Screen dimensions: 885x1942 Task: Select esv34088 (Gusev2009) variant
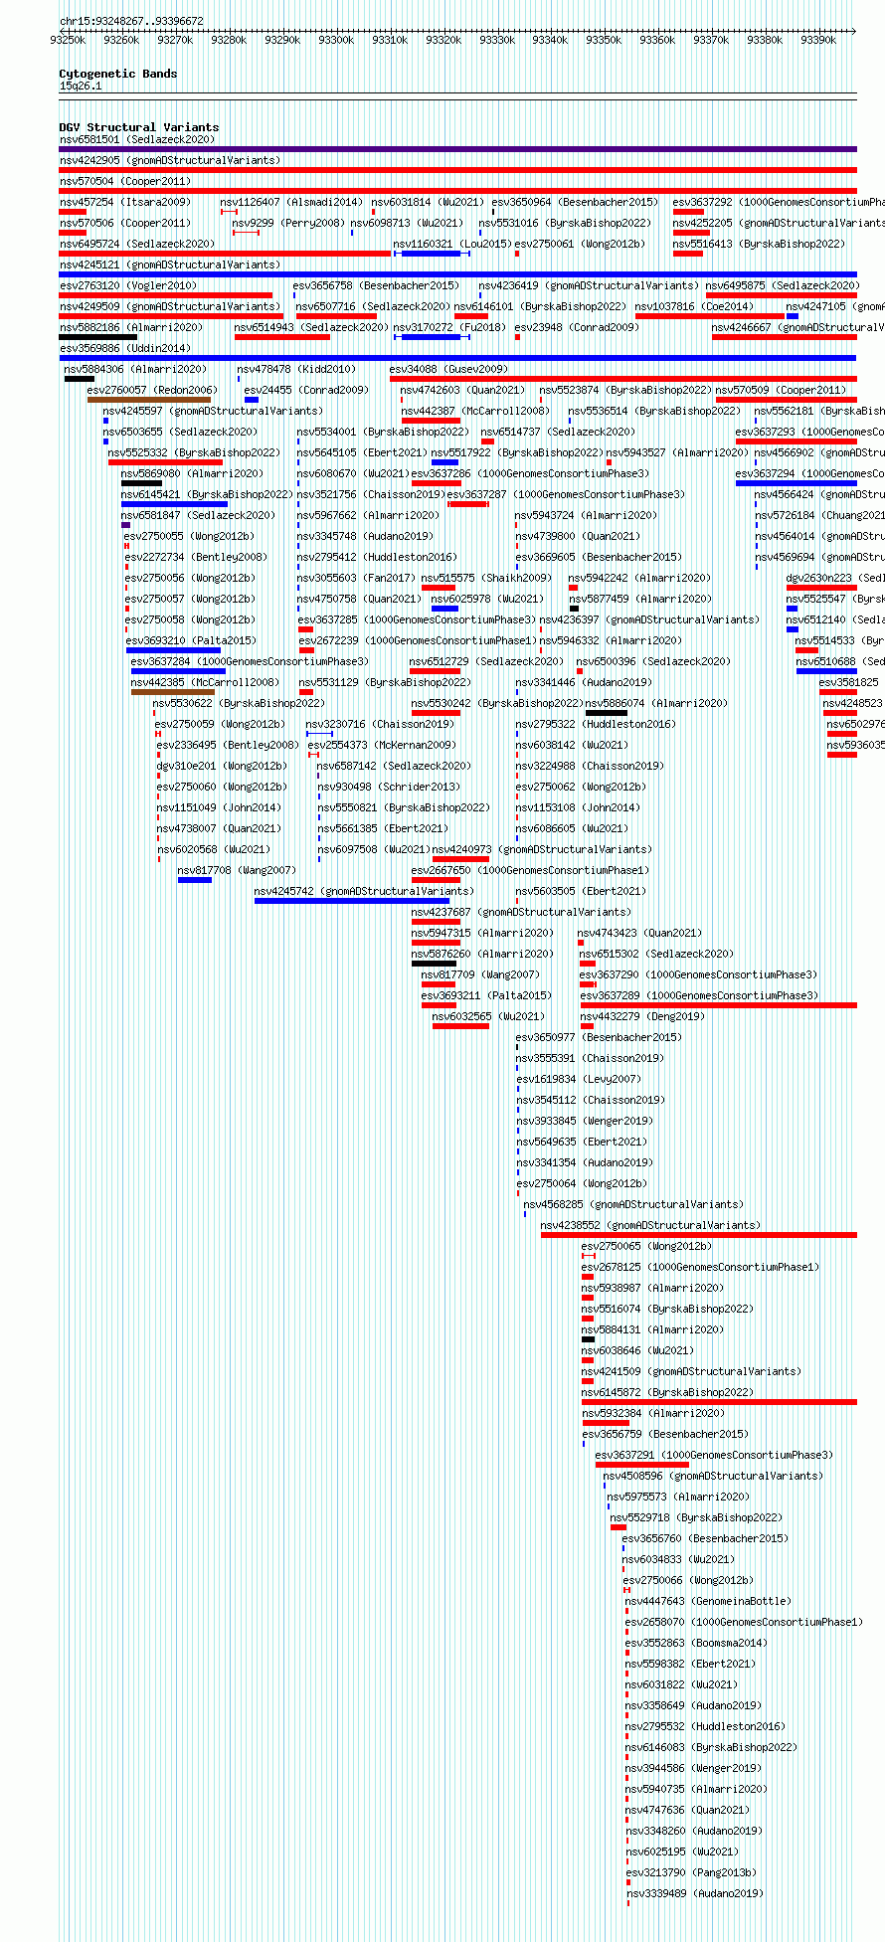click(x=448, y=369)
